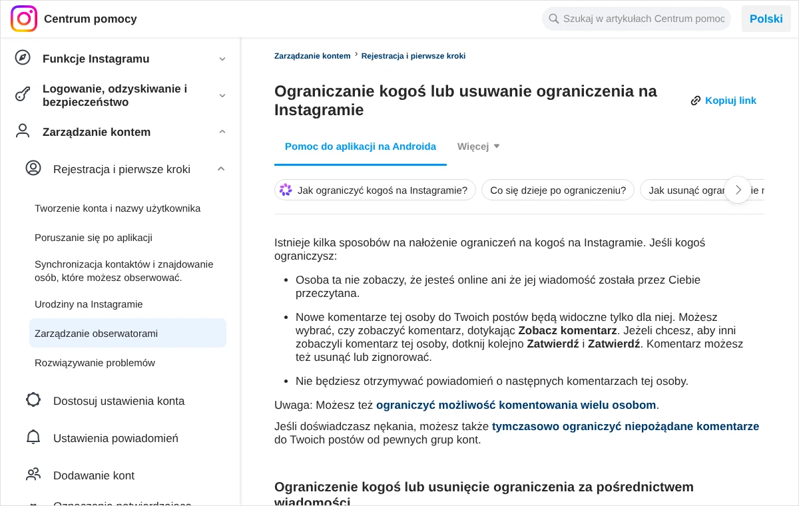Viewport: 799px width, 506px height.
Task: Click Zarządzanie kontem sidebar label
Action: coord(97,132)
